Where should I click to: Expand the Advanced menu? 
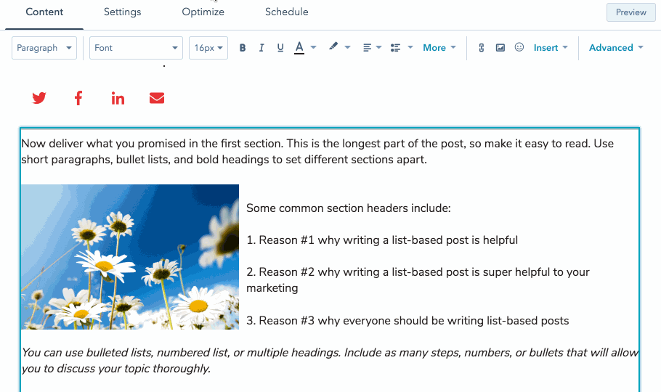(x=616, y=48)
